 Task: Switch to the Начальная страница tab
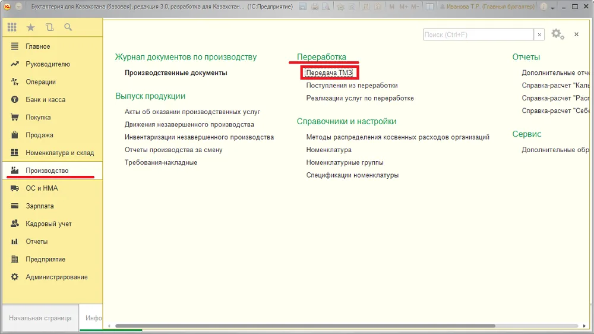pos(40,318)
